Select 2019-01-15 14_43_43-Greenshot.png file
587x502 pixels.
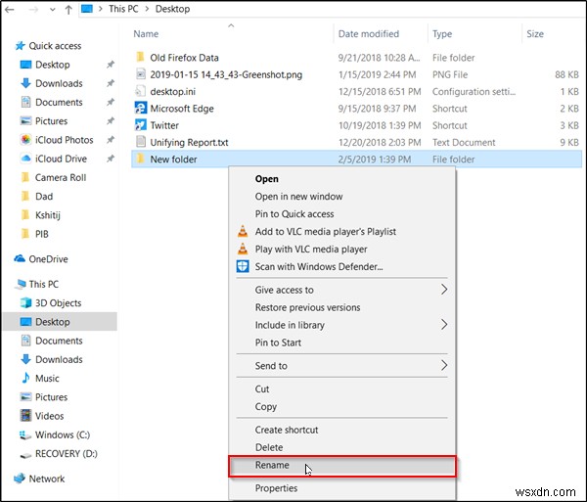tap(226, 74)
